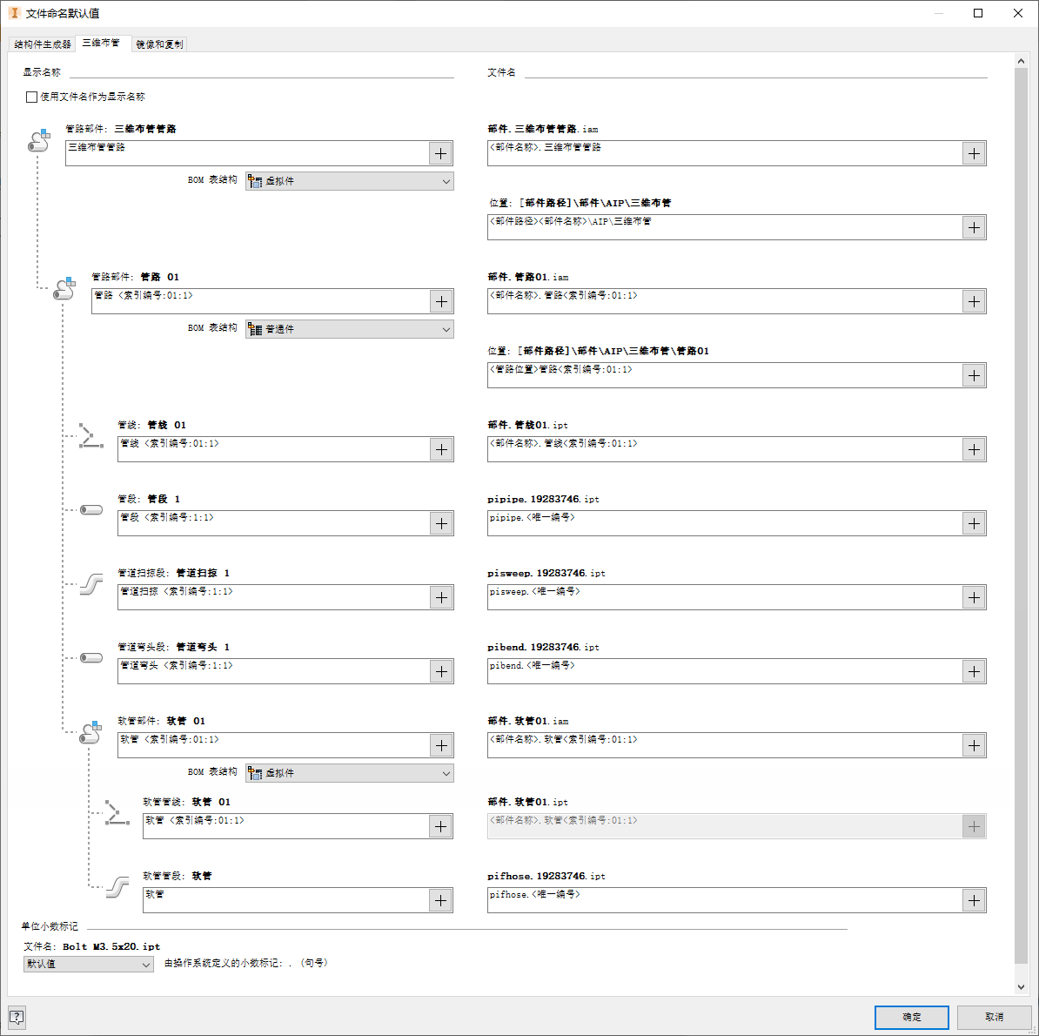
Task: Switch to the 结构件生成器 tab
Action: 43,44
